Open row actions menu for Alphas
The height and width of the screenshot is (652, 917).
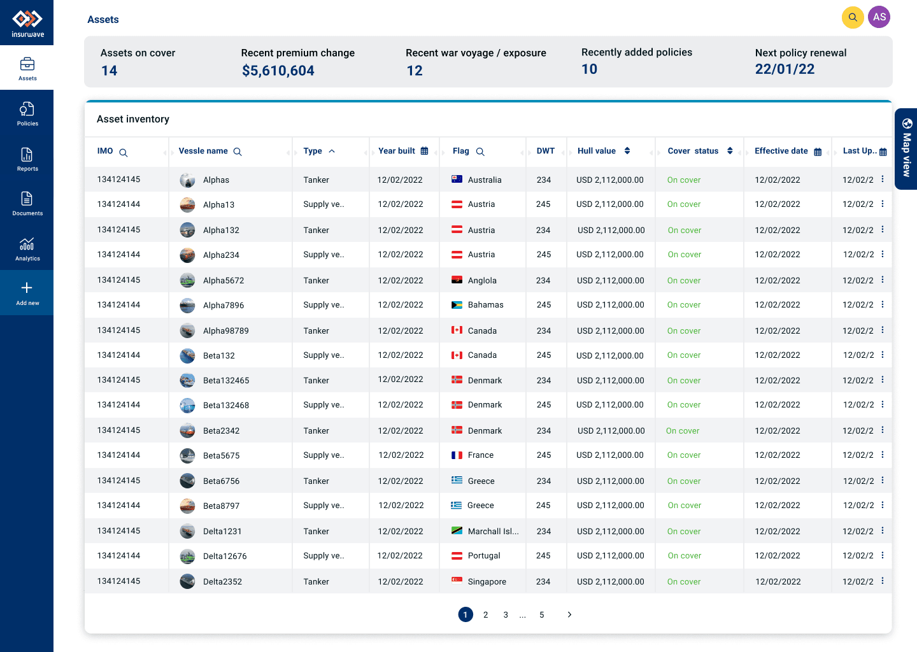883,179
